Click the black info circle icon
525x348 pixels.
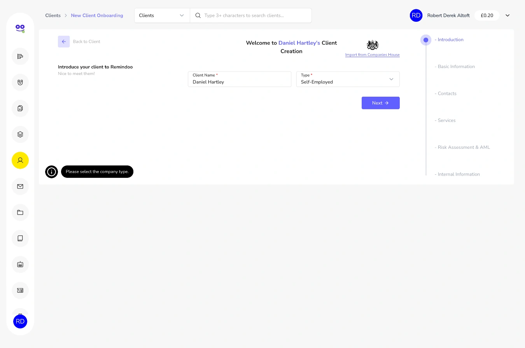(52, 172)
